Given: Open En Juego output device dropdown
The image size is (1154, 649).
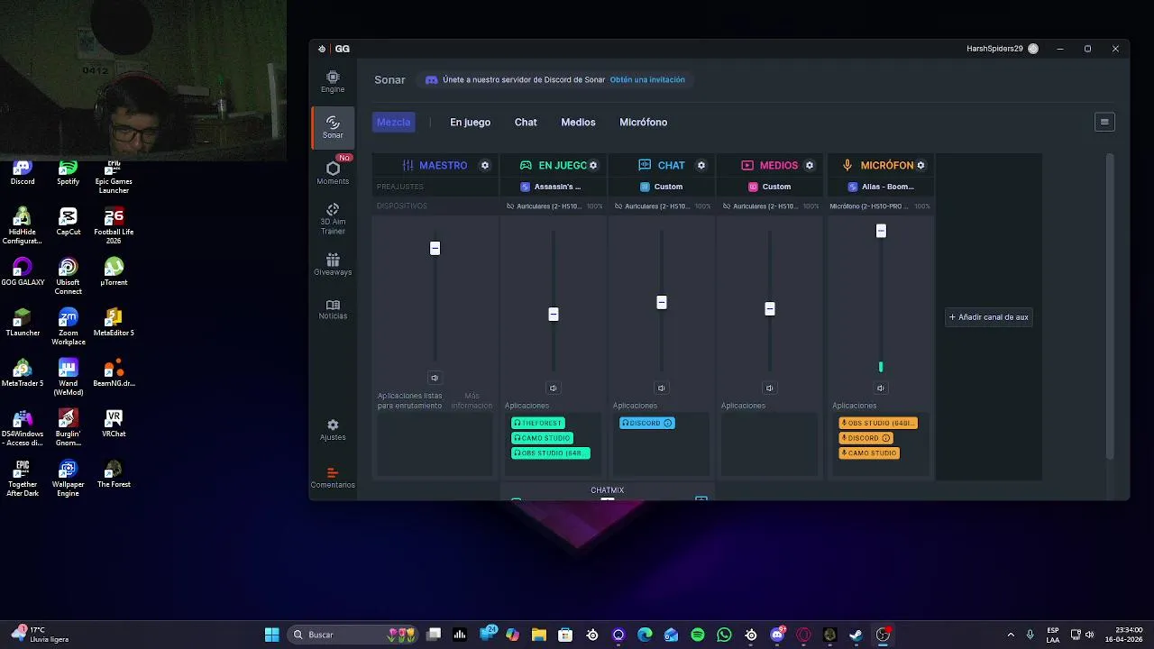Looking at the screenshot, I should point(554,206).
